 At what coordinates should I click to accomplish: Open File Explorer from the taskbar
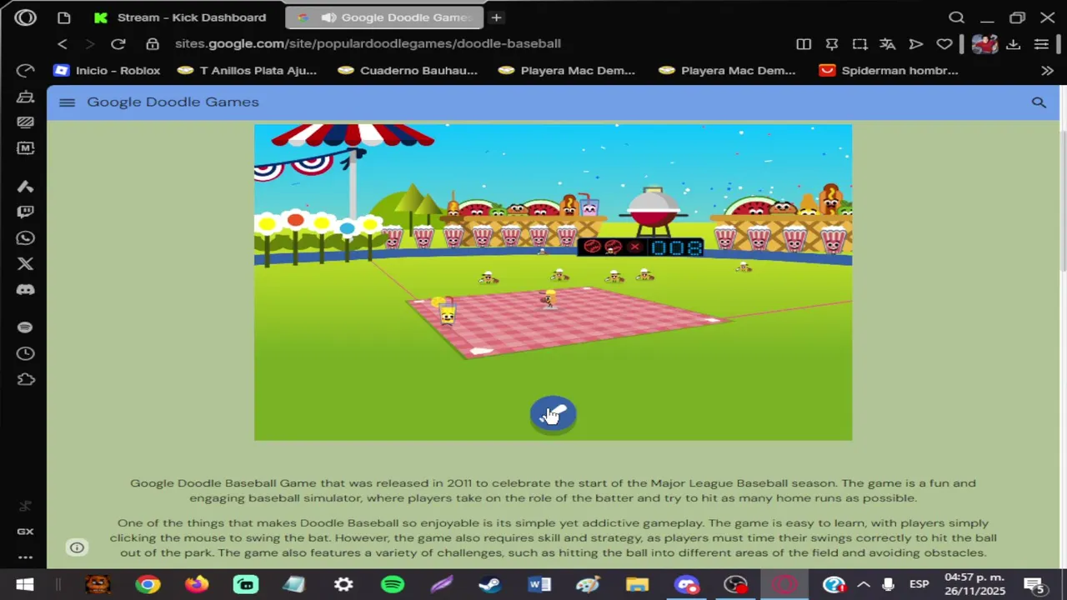pos(637,584)
